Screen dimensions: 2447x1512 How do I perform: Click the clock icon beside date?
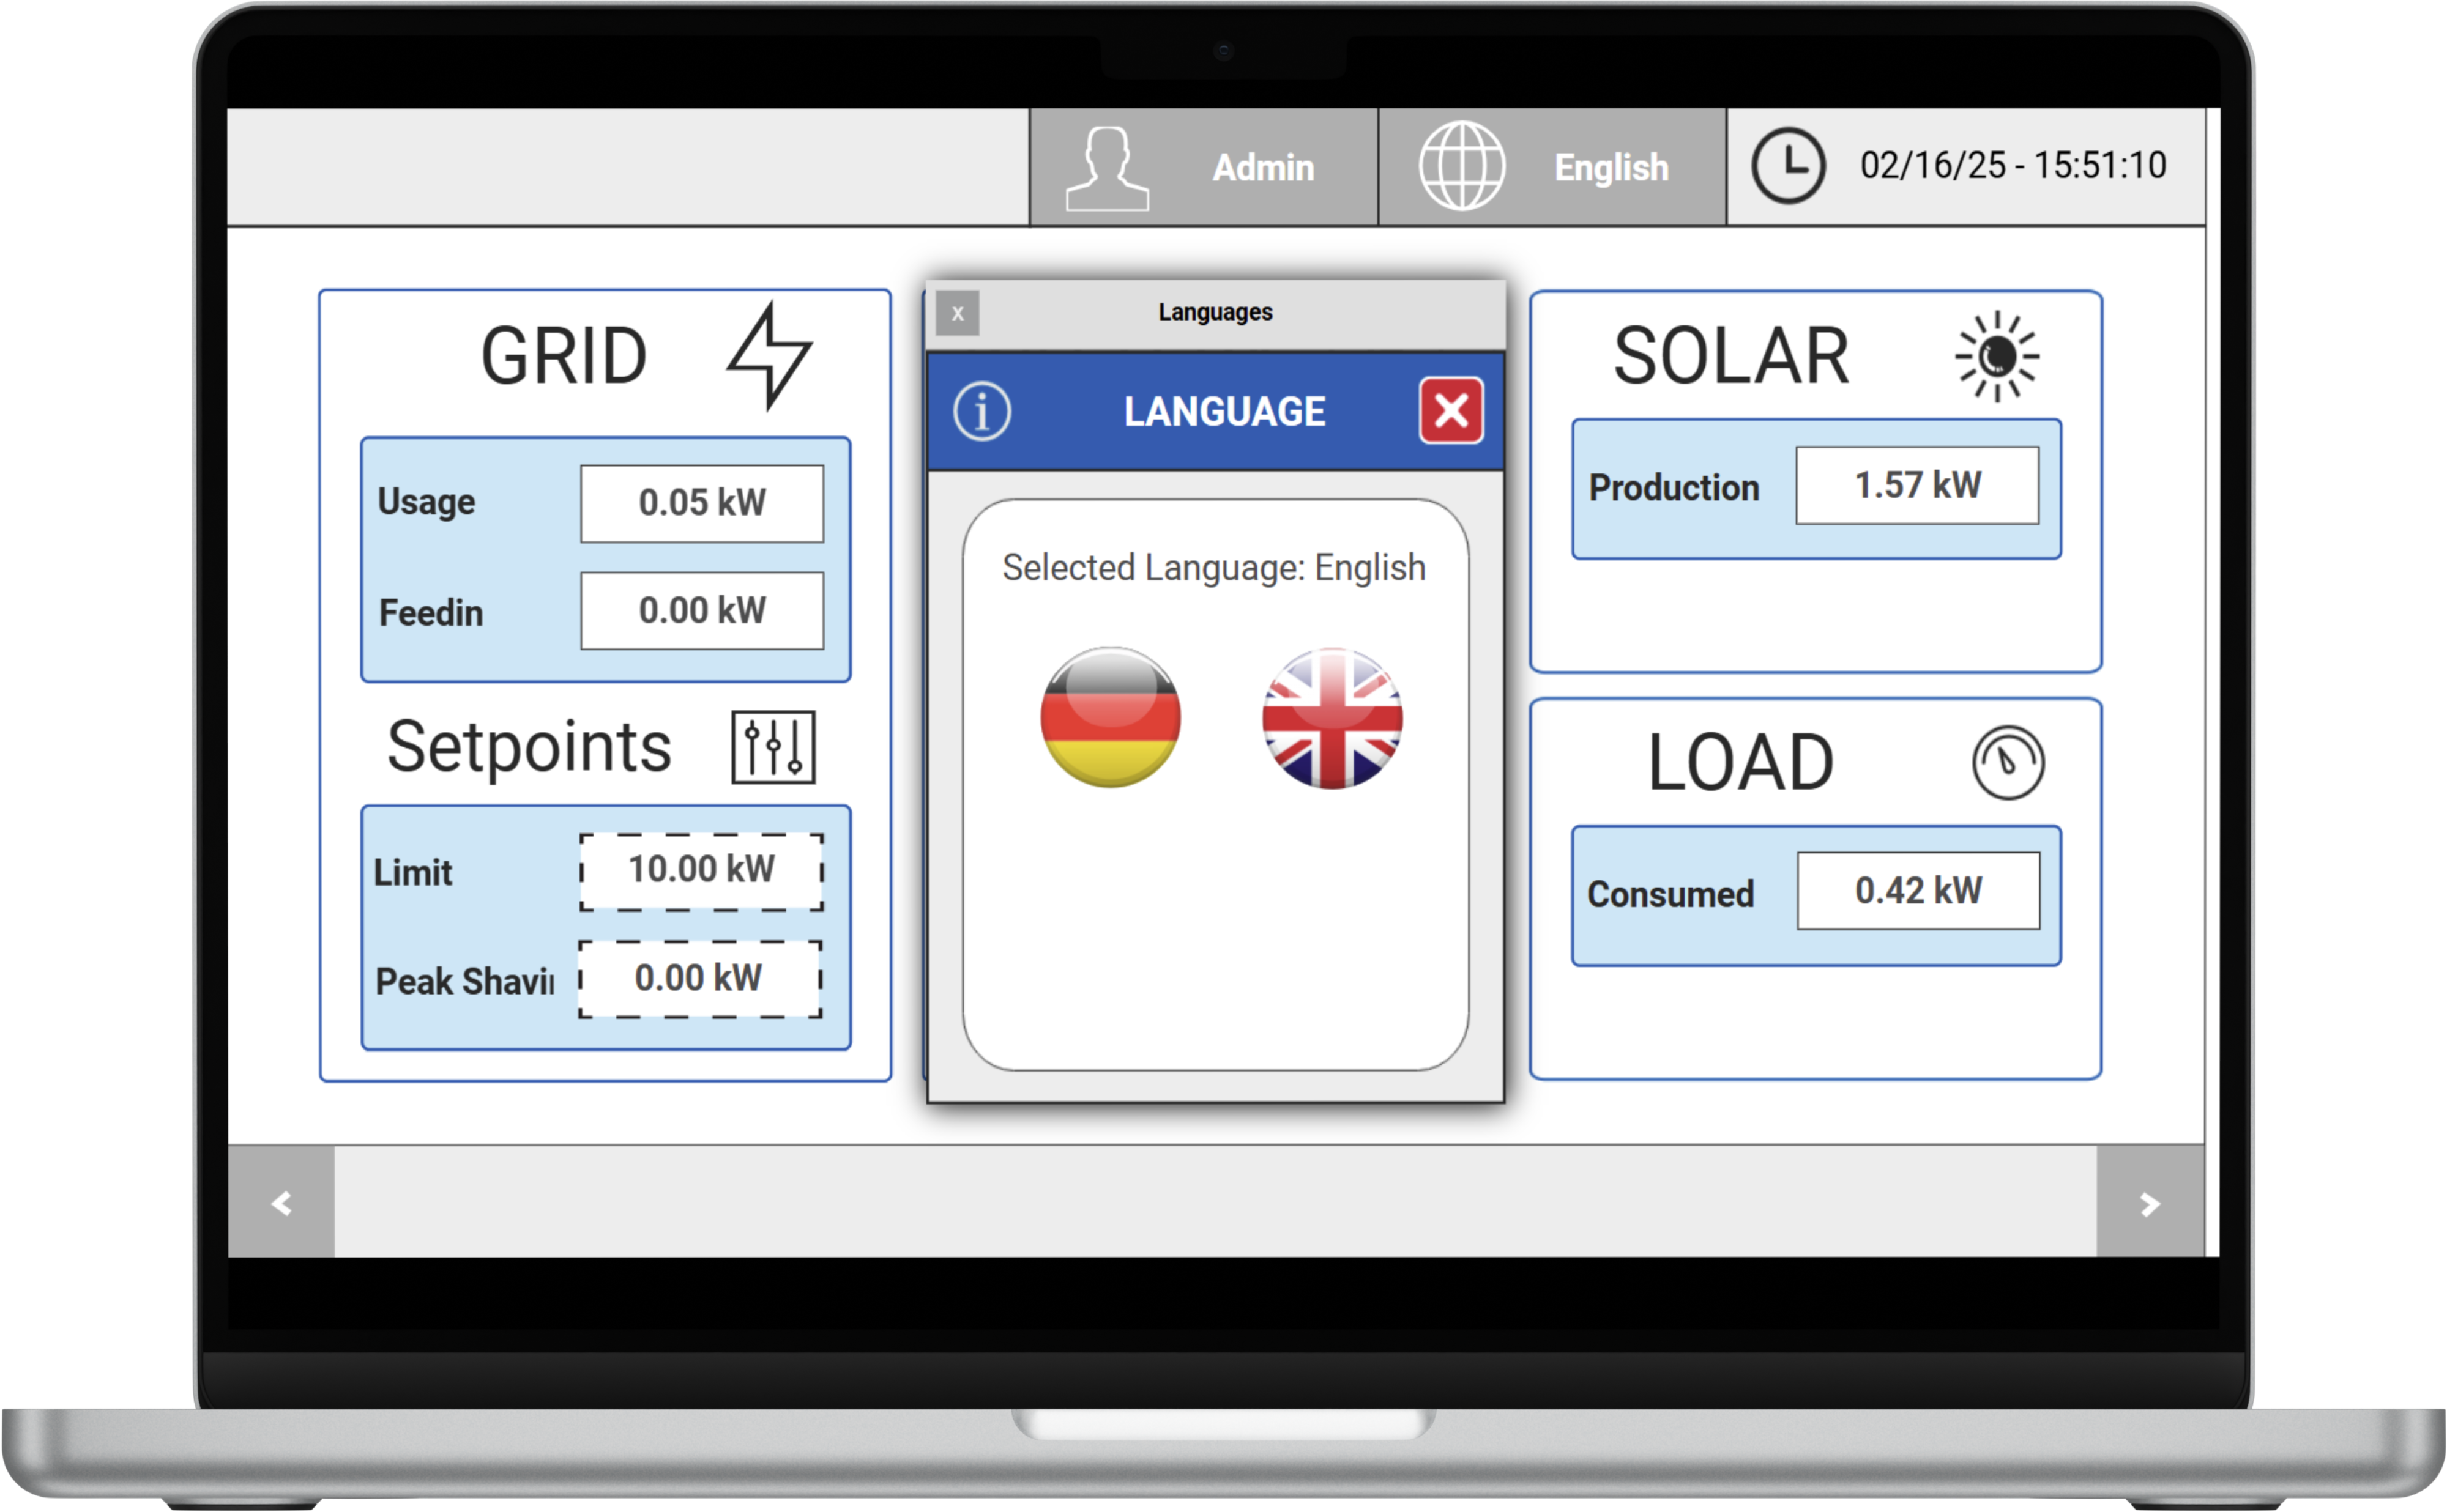pyautogui.click(x=1788, y=166)
